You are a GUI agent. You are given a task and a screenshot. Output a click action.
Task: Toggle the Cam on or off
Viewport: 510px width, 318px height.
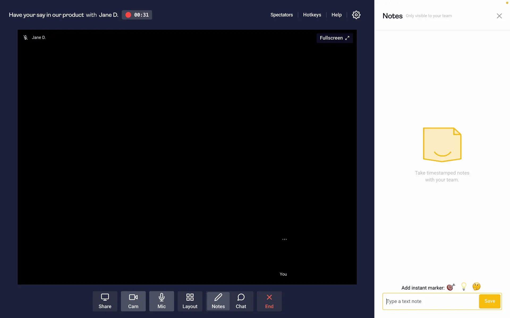133,301
